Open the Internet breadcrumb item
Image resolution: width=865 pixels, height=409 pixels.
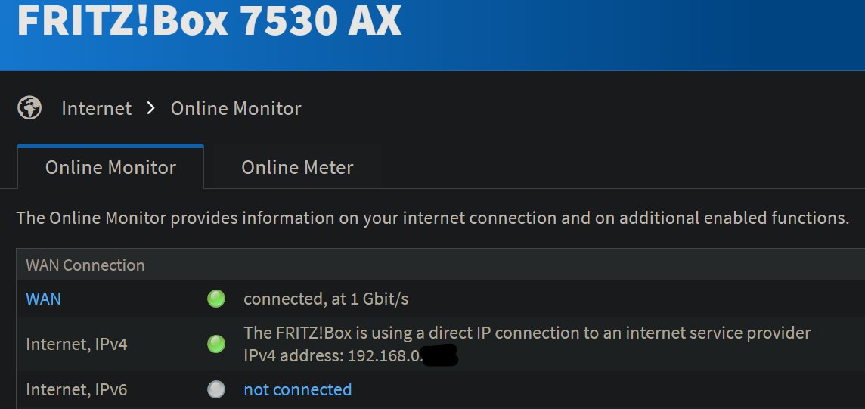pyautogui.click(x=97, y=108)
